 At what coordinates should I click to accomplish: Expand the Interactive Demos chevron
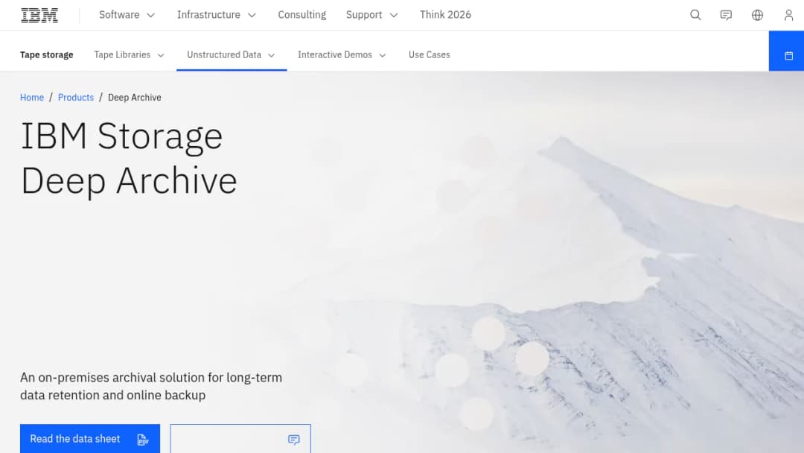click(x=382, y=55)
